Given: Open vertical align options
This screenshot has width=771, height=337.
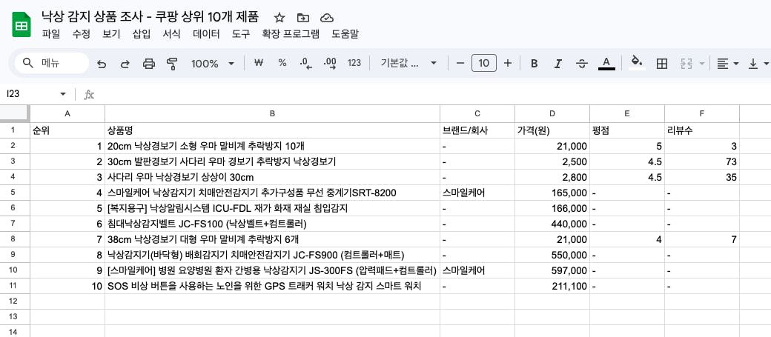Looking at the screenshot, I should click(758, 64).
